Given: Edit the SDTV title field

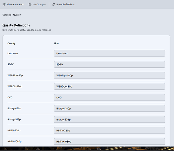Looking at the screenshot, I should pyautogui.click(x=110, y=64).
